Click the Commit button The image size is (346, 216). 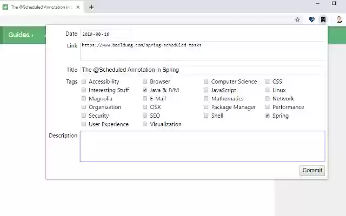[312, 171]
